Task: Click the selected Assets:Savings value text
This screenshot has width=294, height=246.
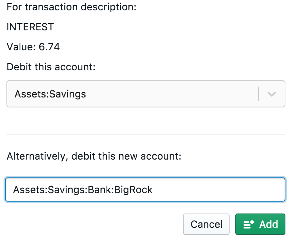Action: (50, 94)
